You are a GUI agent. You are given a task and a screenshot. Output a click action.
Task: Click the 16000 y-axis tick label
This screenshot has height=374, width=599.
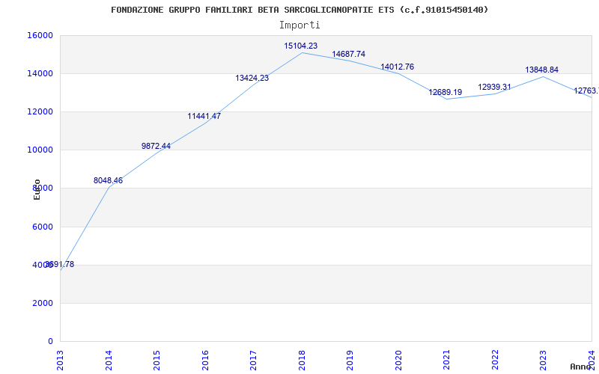(40, 35)
